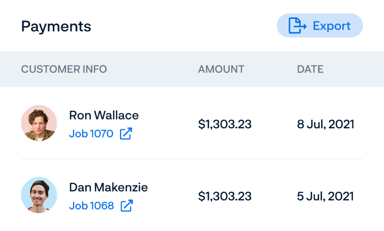Open the Job 1068 link
Image resolution: width=384 pixels, height=231 pixels.
coord(91,206)
